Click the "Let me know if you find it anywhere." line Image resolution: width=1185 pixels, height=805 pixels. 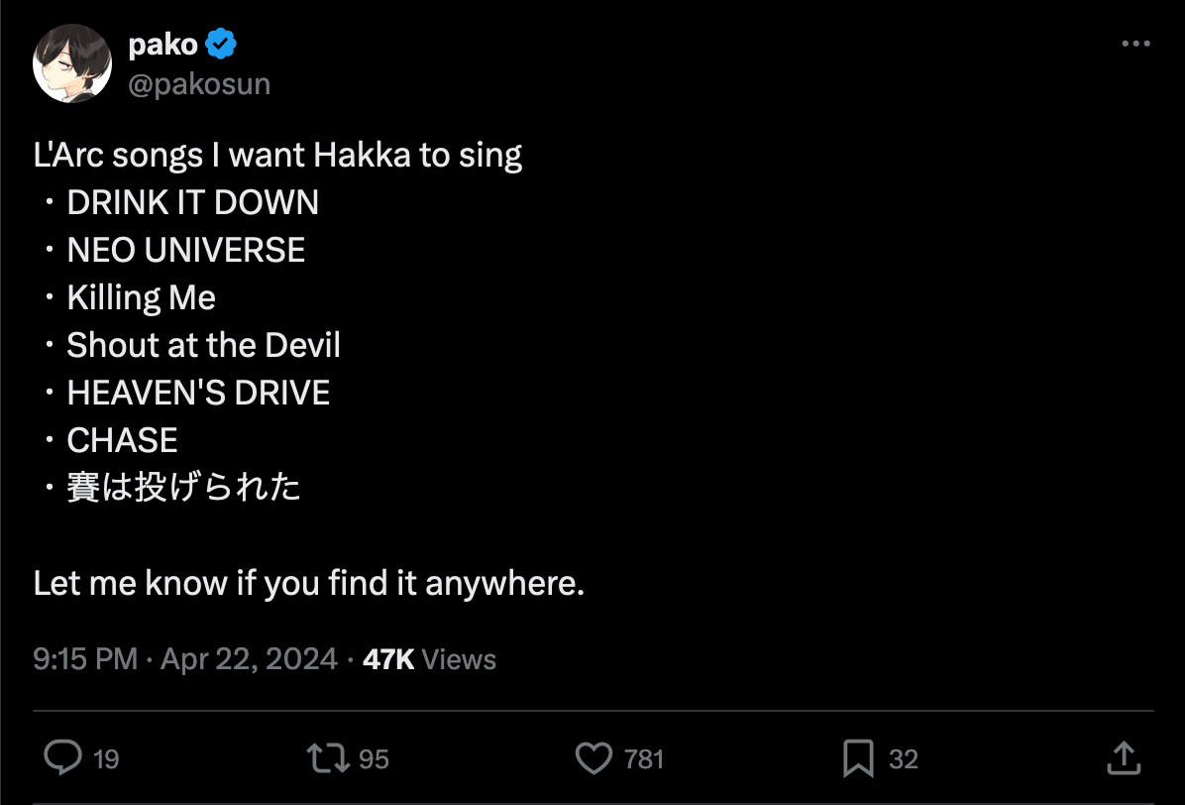(308, 583)
